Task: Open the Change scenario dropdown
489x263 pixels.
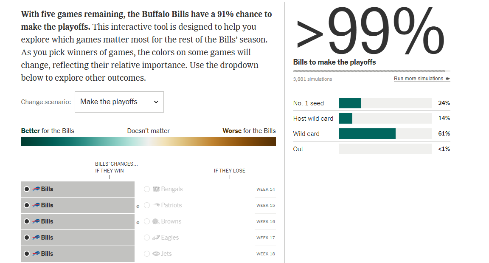Action: point(119,102)
